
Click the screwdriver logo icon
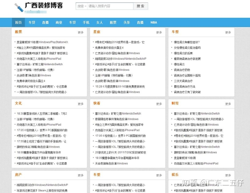[x=19, y=8]
